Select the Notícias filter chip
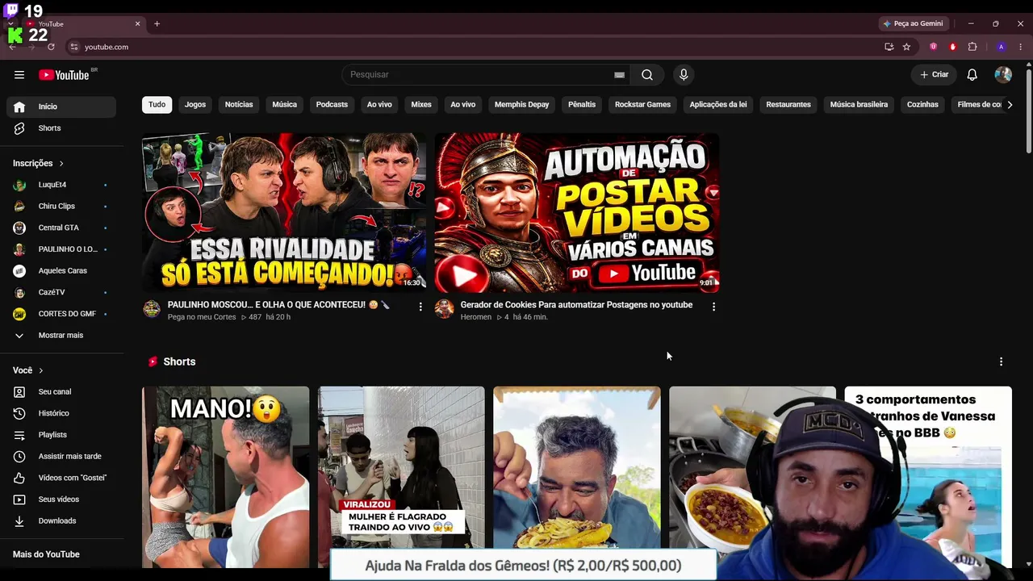1033x581 pixels. [239, 105]
